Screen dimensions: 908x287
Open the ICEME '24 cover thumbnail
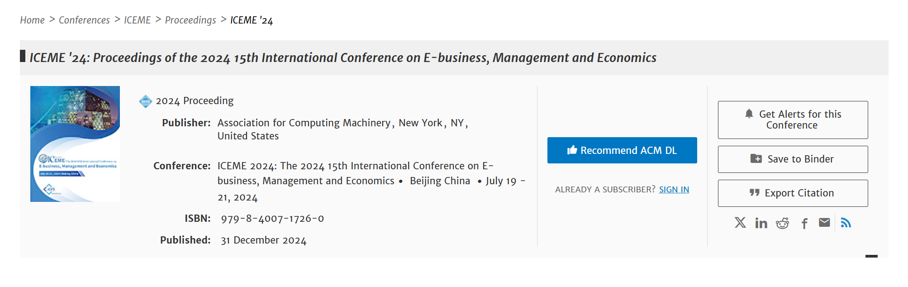coord(75,144)
